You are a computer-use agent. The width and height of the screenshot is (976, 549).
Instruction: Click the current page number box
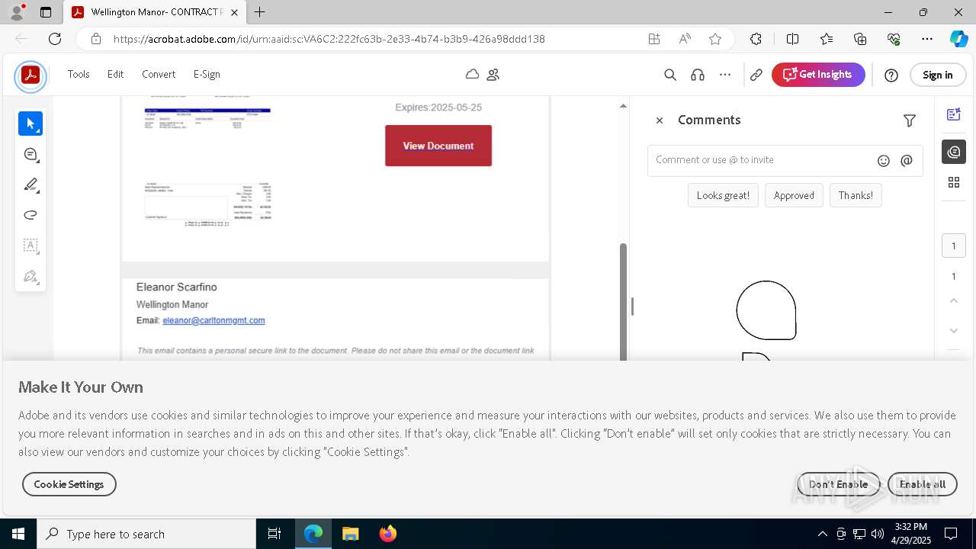point(953,246)
